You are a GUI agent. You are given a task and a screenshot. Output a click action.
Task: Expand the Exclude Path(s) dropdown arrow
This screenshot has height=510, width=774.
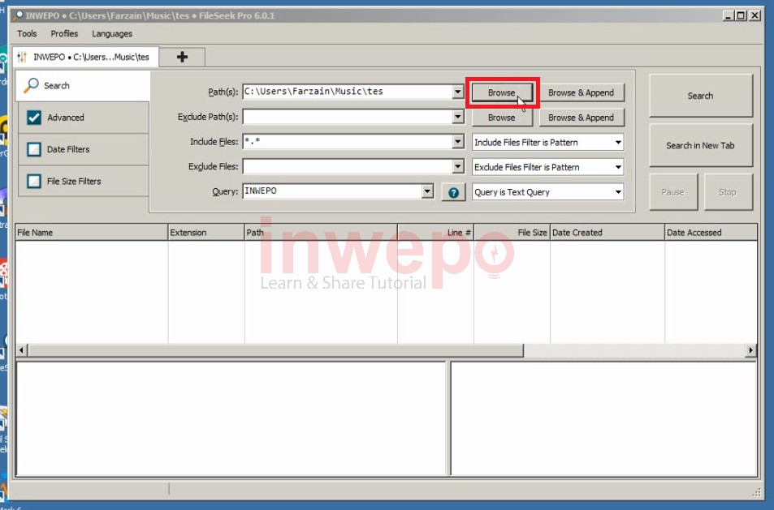[458, 117]
